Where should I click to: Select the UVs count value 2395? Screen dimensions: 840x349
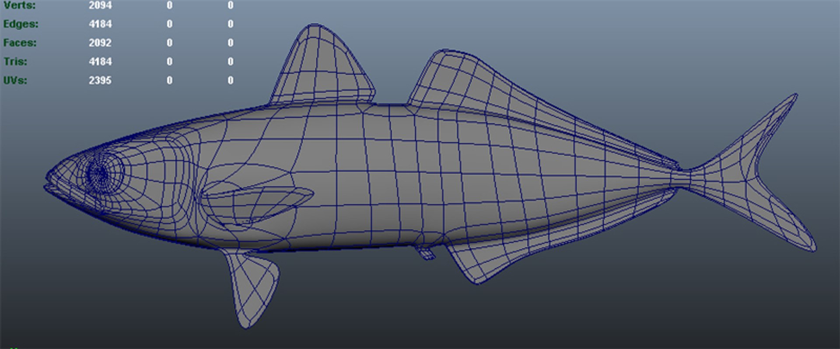[100, 81]
